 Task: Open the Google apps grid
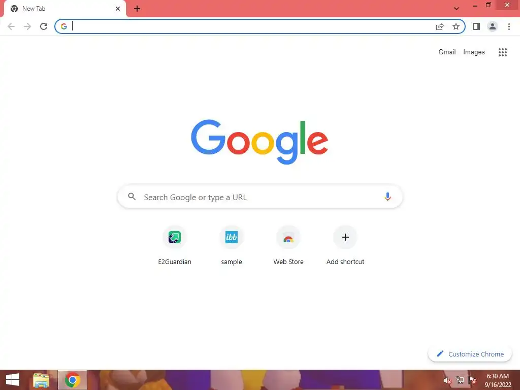(x=503, y=52)
